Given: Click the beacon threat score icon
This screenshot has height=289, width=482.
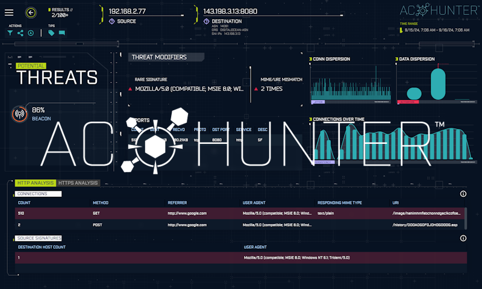Looking at the screenshot, I should tap(19, 114).
